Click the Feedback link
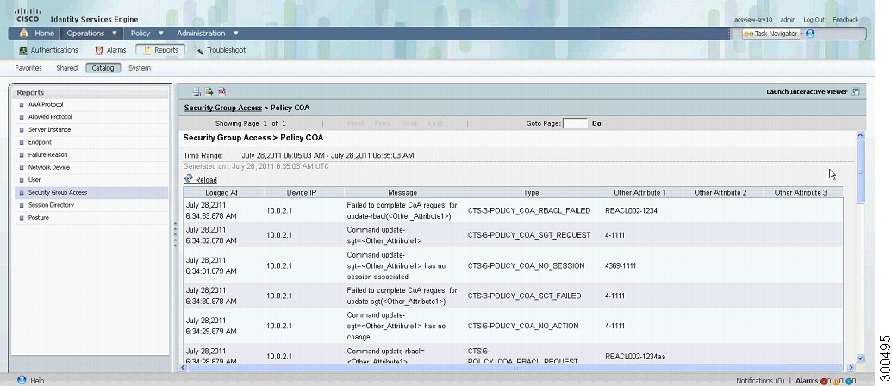Image resolution: width=892 pixels, height=386 pixels. pos(845,19)
